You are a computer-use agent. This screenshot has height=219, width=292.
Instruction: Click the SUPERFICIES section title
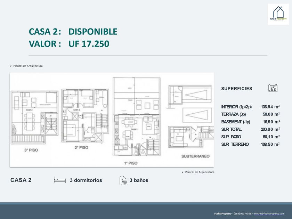pos(237,88)
